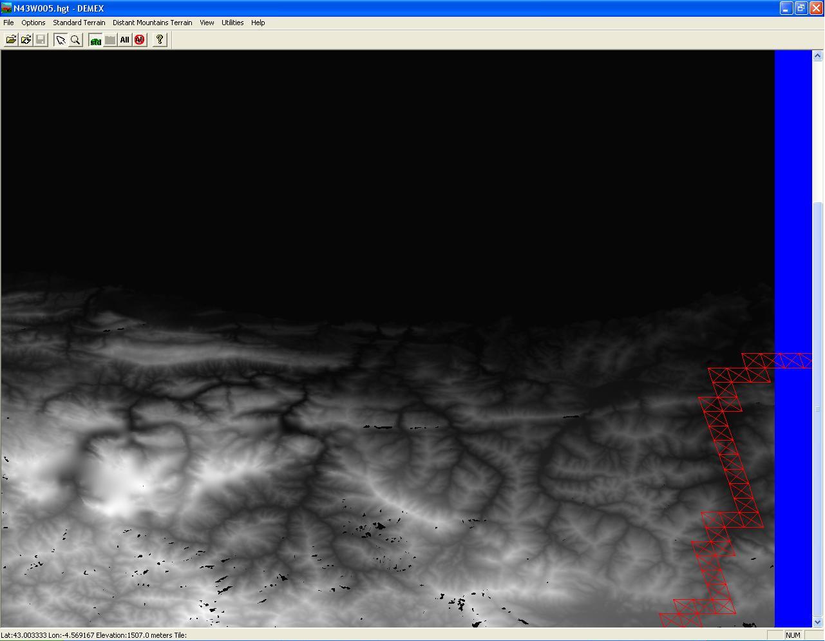Open the View menu
This screenshot has width=825, height=641.
coord(207,23)
